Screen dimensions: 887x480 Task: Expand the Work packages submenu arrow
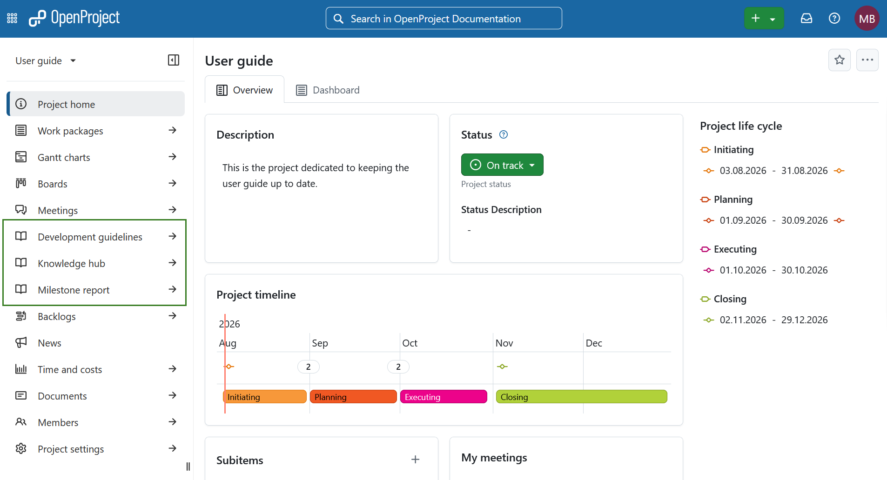click(x=173, y=130)
